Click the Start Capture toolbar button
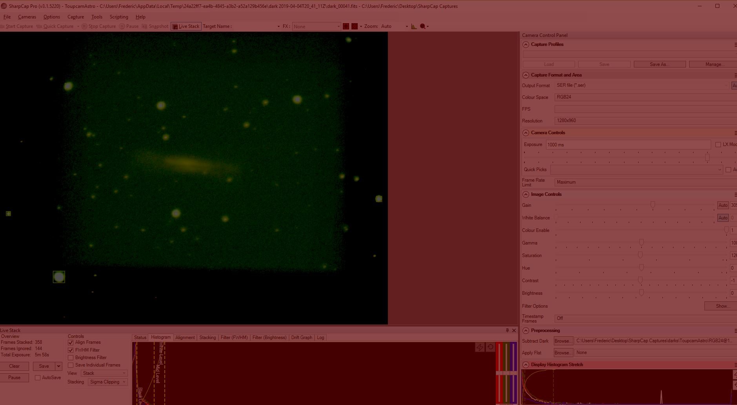Image resolution: width=737 pixels, height=405 pixels. 16,26
